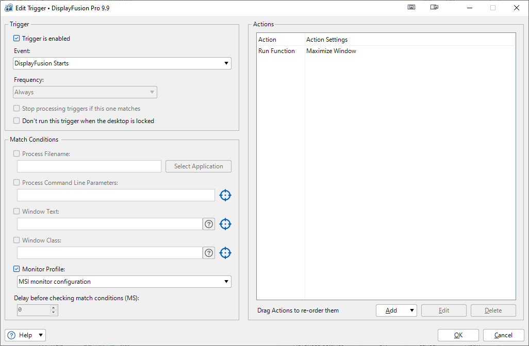Uncheck the Monitor Profile checkbox
This screenshot has width=529, height=346.
click(17, 269)
